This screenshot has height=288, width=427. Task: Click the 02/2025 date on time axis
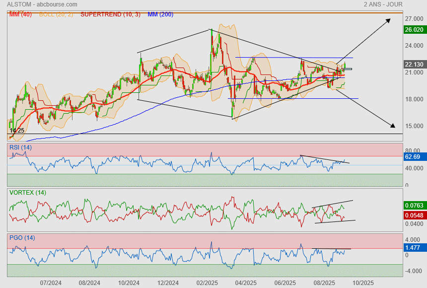207,283
